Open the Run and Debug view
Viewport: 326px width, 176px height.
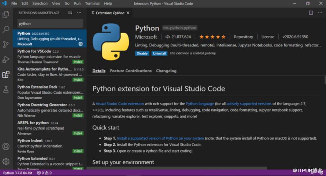6,59
